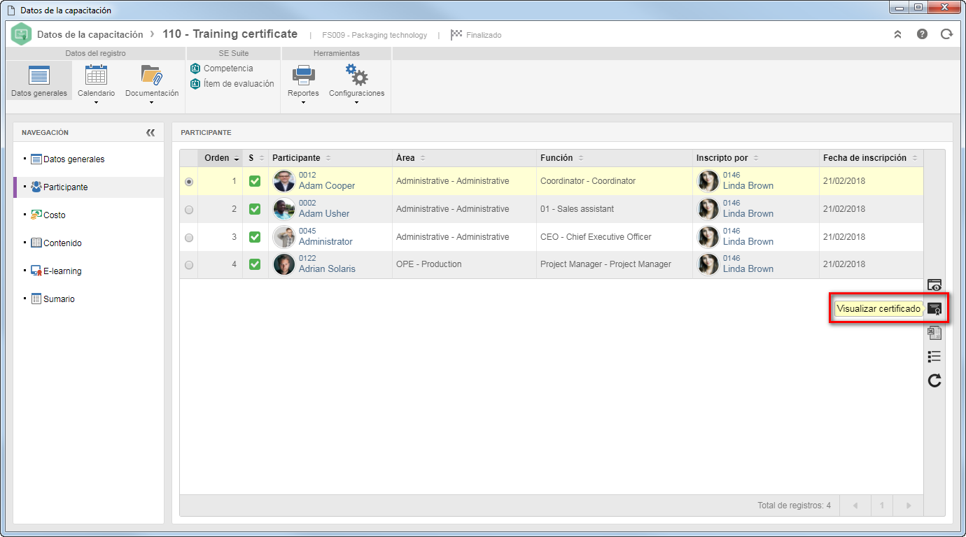The image size is (966, 537).
Task: Toggle the green checkbox for Administrator
Action: pyautogui.click(x=255, y=237)
